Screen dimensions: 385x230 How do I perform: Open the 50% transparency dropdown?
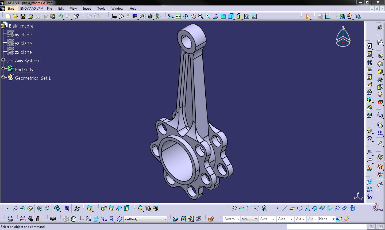coord(256,219)
